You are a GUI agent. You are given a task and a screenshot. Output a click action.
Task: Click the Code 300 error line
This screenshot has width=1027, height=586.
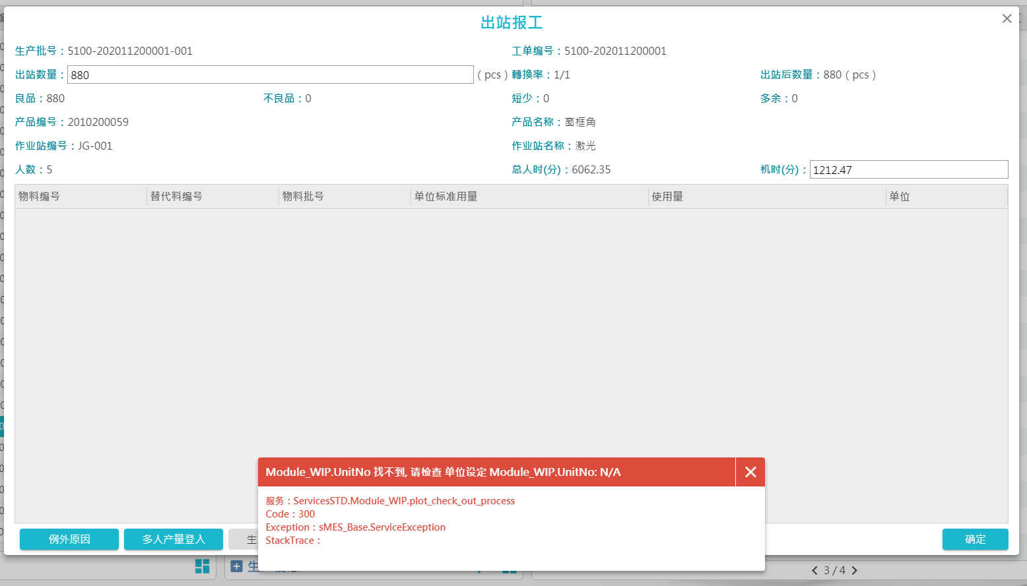290,514
